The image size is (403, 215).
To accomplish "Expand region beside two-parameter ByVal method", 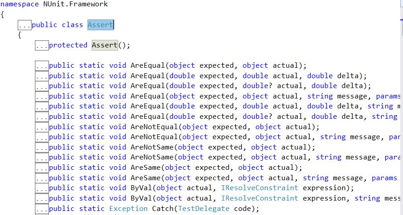I will point(42,188).
